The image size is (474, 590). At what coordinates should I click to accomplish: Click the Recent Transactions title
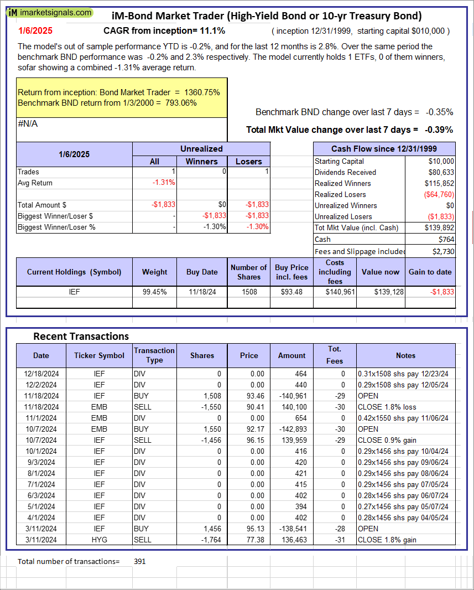coord(81,337)
